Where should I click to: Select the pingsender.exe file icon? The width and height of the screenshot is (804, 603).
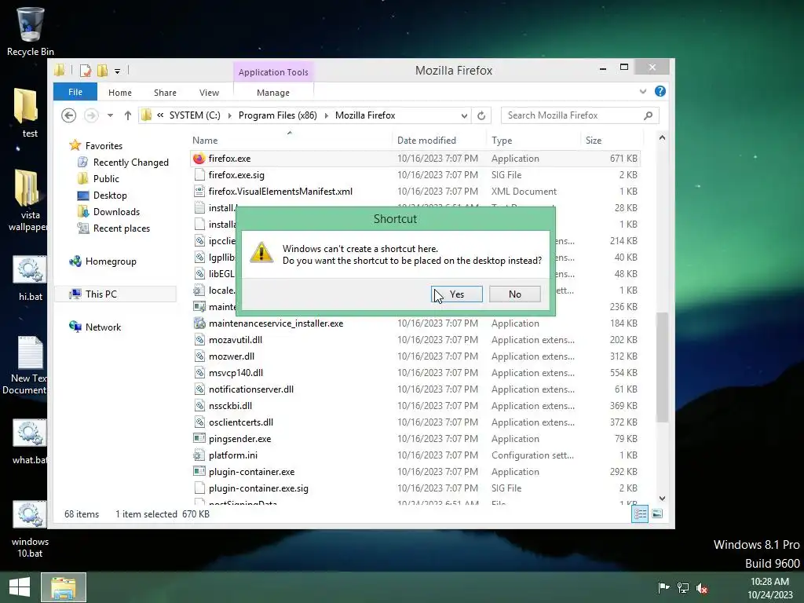199,438
